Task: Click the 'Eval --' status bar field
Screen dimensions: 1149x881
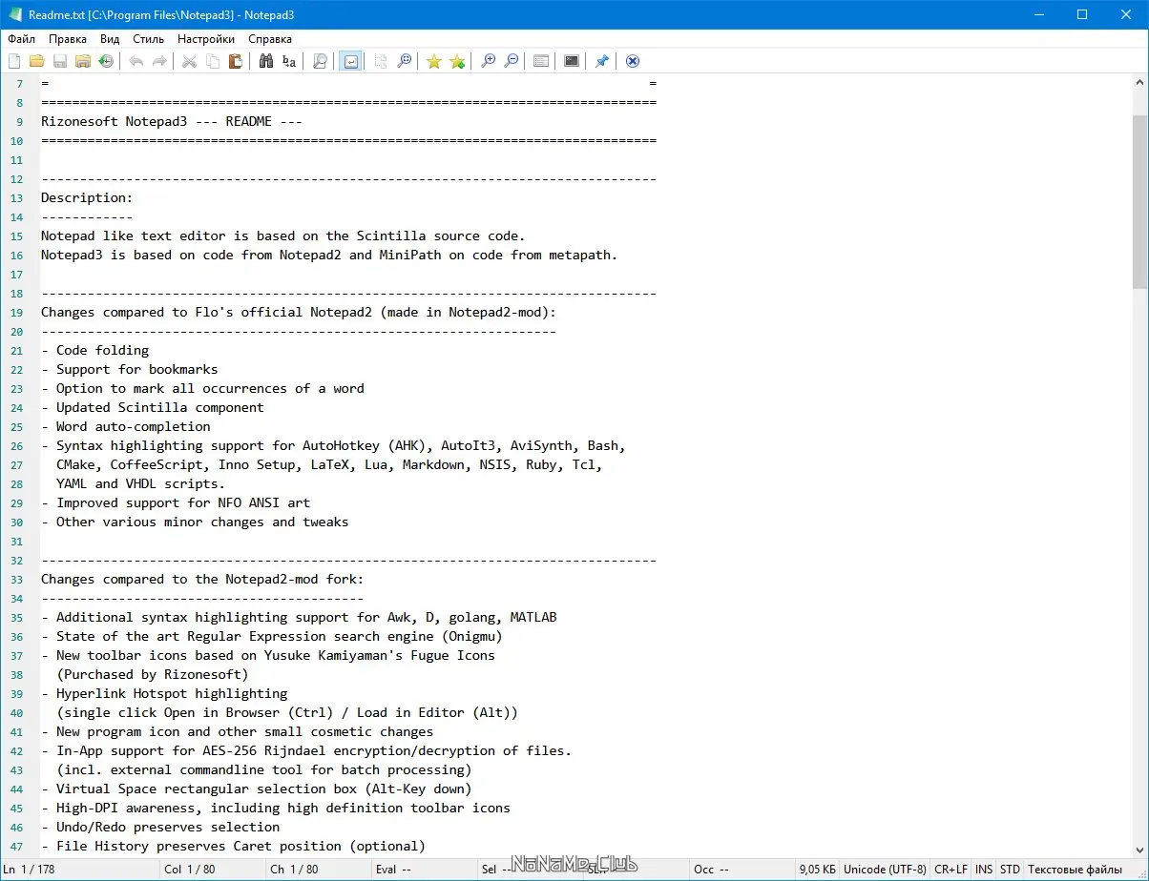Action: (x=423, y=869)
